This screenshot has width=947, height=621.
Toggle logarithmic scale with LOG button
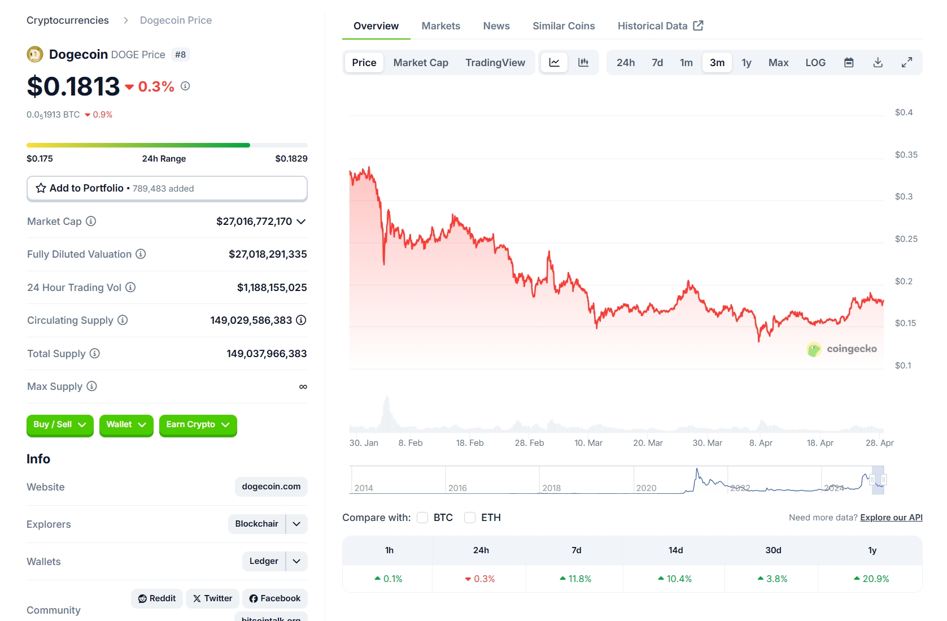click(x=815, y=62)
